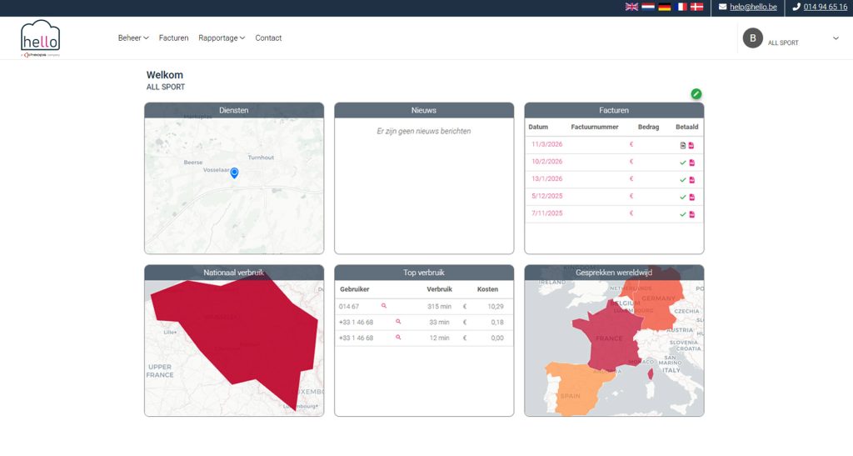This screenshot has height=456, width=853.
Task: Click the envelope icon in the top bar
Action: [x=722, y=7]
